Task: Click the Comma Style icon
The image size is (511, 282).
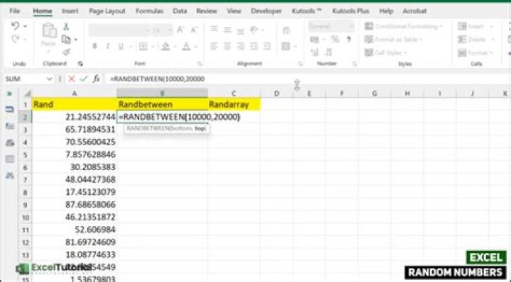Action: [x=348, y=40]
